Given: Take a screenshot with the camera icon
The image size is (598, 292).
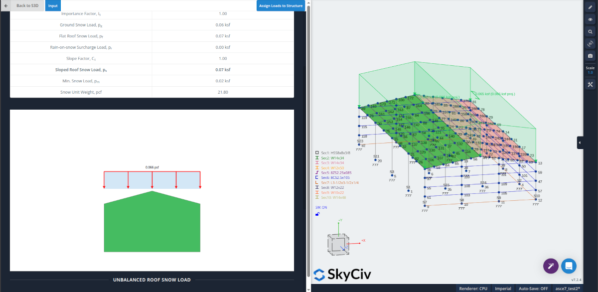Looking at the screenshot, I should [590, 55].
